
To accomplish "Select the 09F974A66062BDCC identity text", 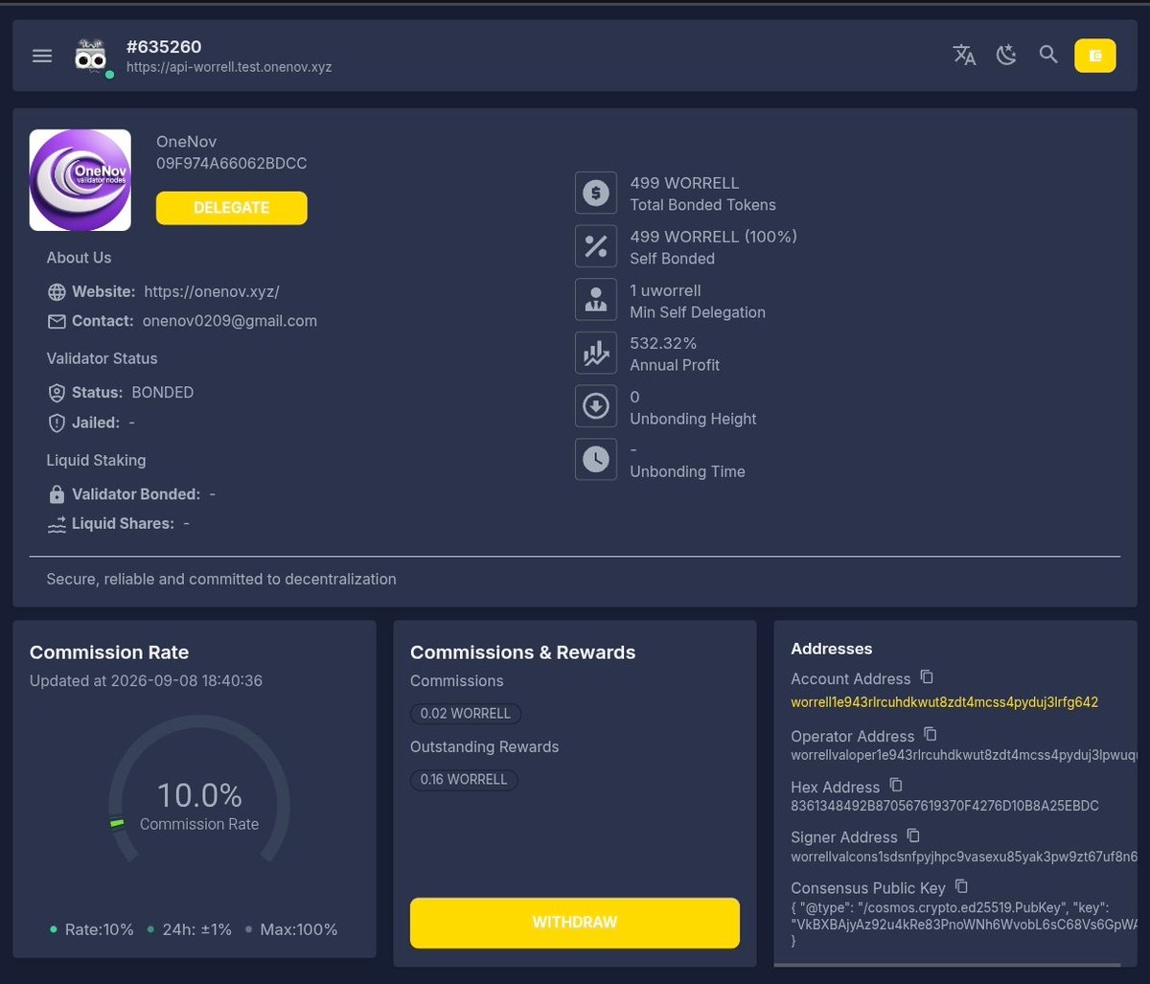I will [232, 164].
